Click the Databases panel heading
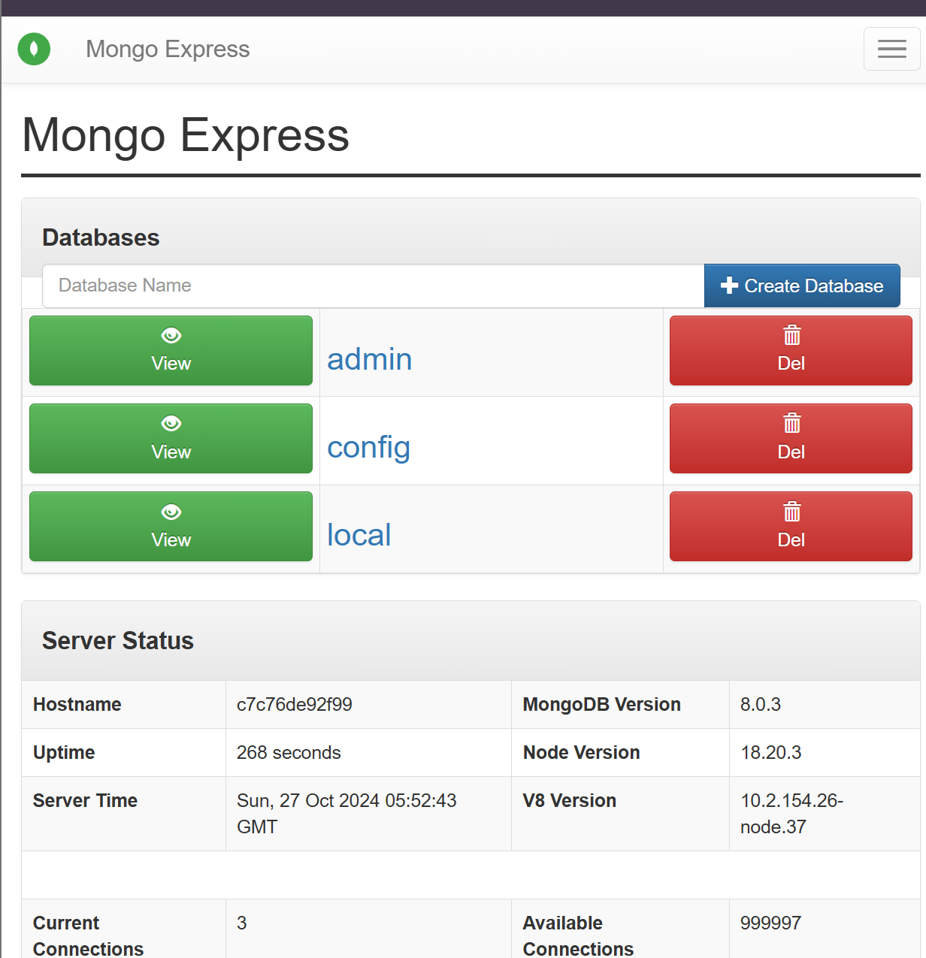The height and width of the screenshot is (958, 926). pos(101,238)
